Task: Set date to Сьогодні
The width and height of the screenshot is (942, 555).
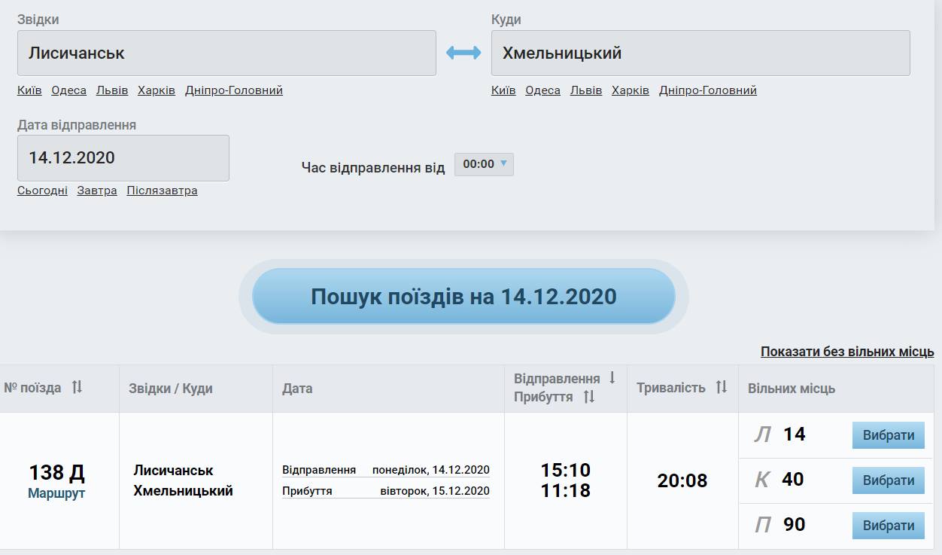Action: (x=42, y=191)
